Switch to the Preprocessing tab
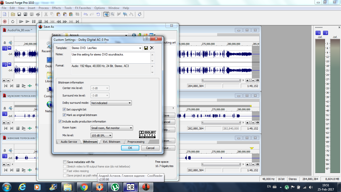Screen dimensions: 341x192 (x=136, y=142)
